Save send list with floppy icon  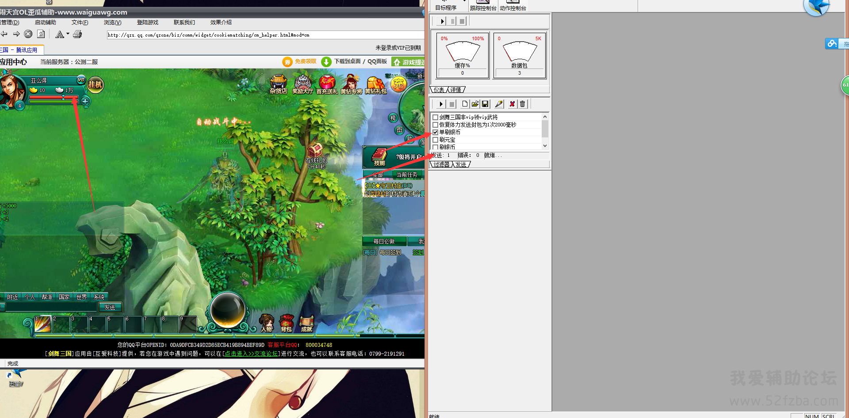pyautogui.click(x=485, y=104)
